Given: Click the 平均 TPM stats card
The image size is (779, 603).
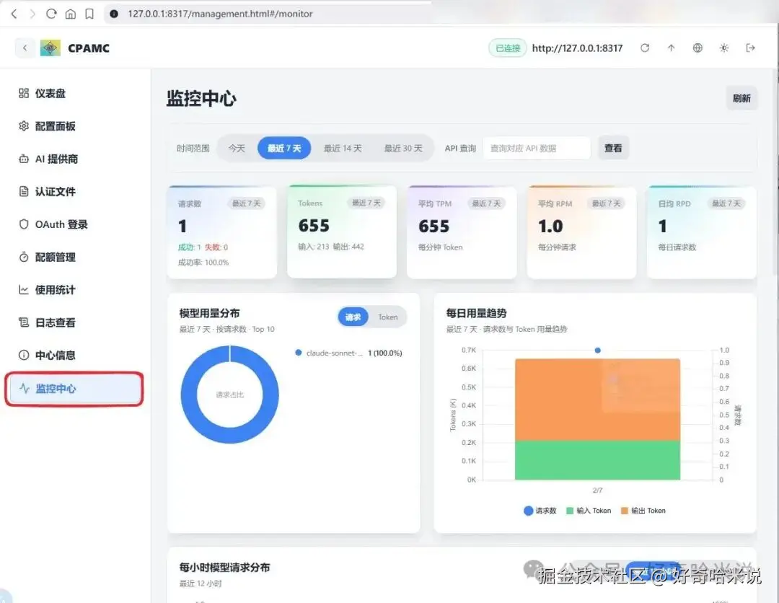Looking at the screenshot, I should 462,232.
